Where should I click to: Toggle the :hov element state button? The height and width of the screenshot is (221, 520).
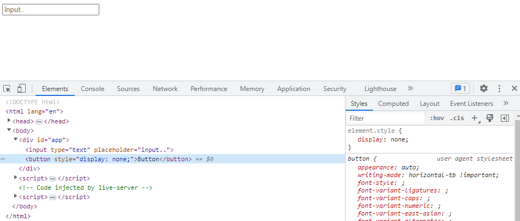437,118
